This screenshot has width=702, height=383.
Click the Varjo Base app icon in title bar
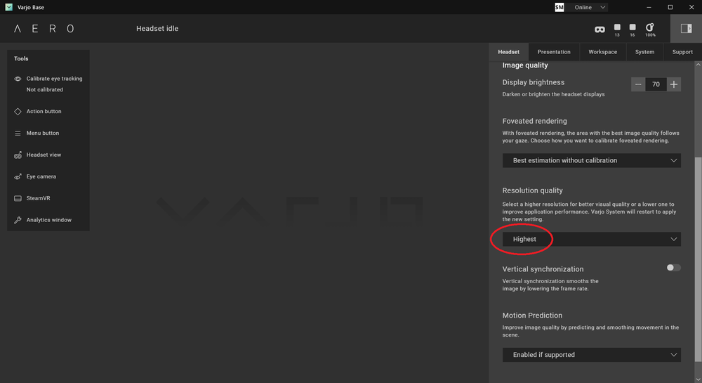point(8,7)
